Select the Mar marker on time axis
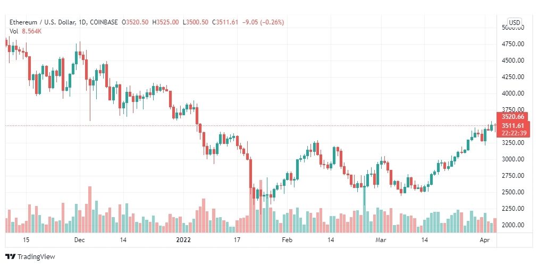 pos(381,240)
